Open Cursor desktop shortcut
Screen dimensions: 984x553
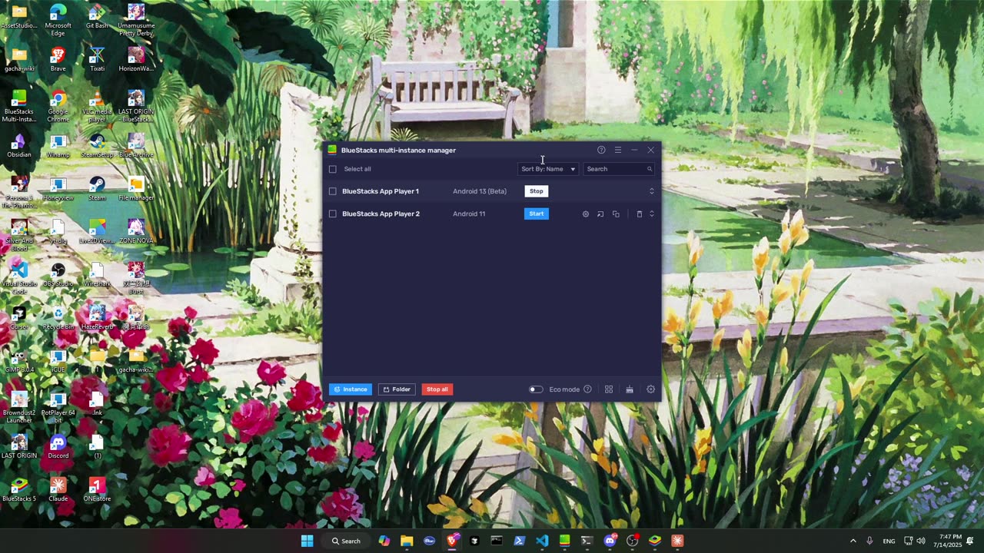pos(19,317)
